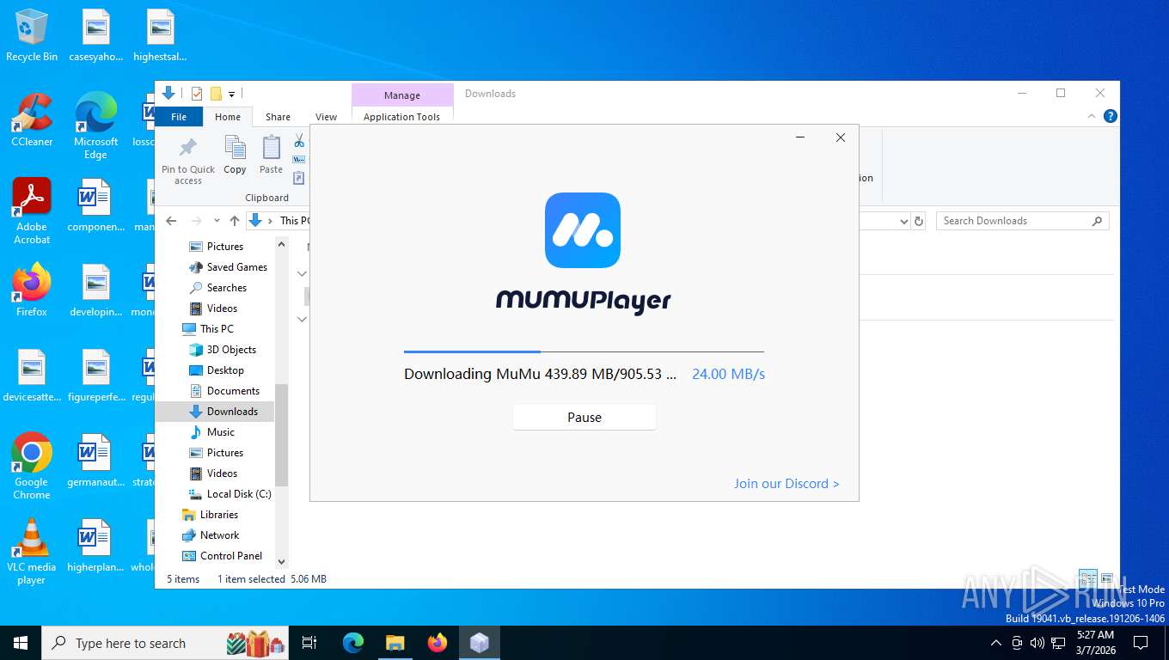Open the Application Tools tab
The image size is (1169, 660).
click(x=401, y=117)
